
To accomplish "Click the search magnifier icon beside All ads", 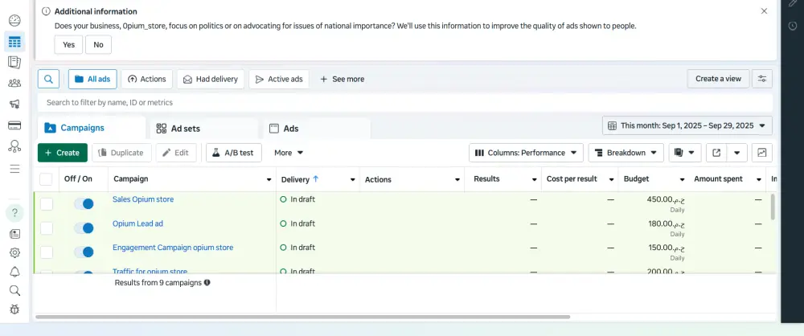I will tap(48, 79).
